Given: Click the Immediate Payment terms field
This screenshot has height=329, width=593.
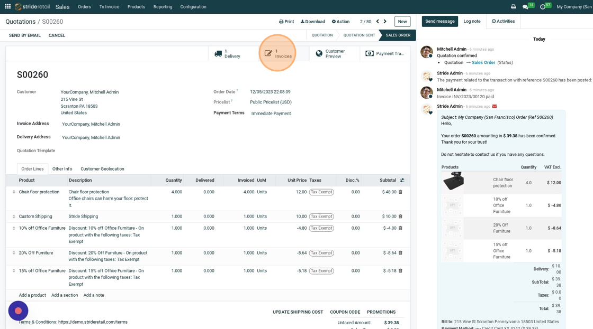Looking at the screenshot, I should [x=271, y=114].
